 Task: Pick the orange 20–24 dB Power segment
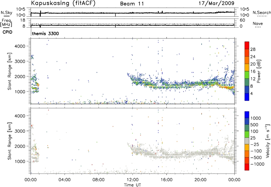coord(247,60)
